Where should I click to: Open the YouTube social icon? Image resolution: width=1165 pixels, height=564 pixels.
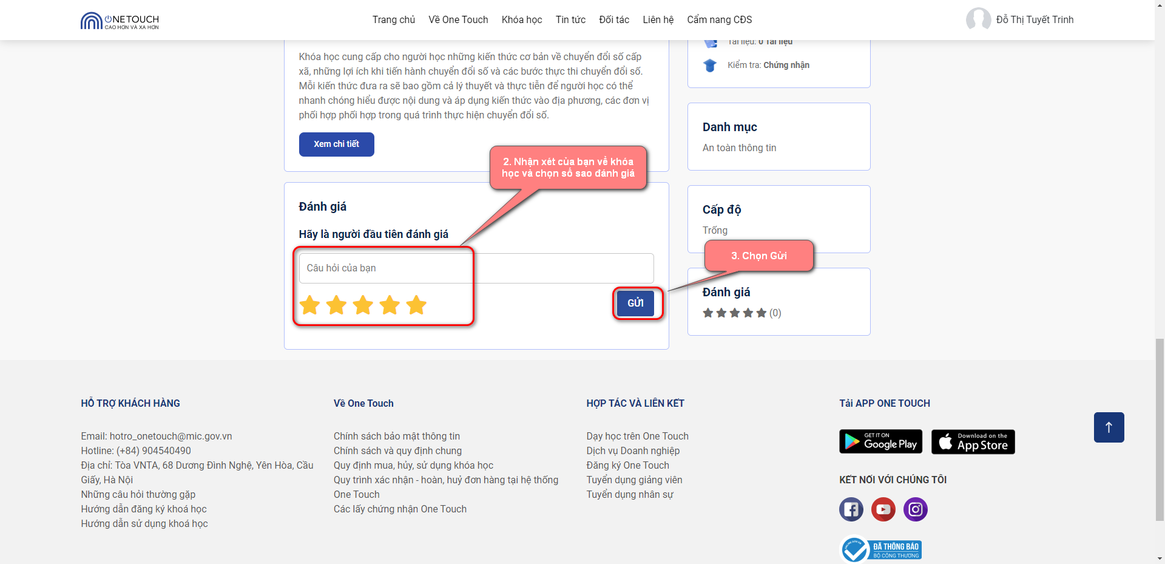pos(883,509)
